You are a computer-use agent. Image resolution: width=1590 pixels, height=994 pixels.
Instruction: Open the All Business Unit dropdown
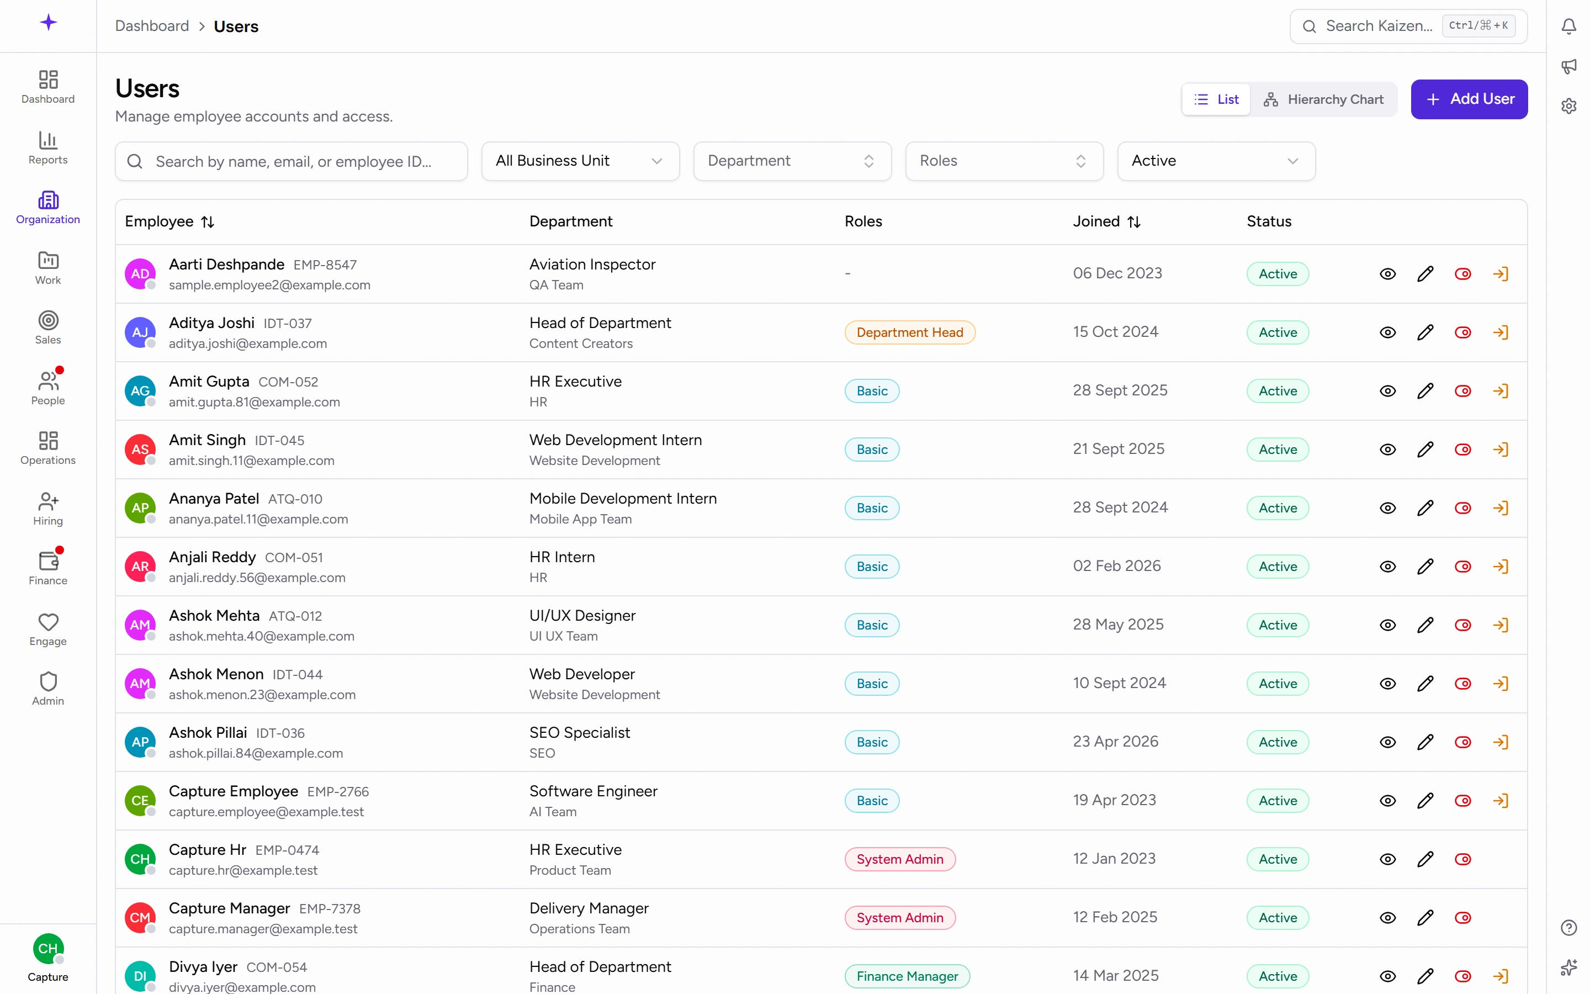tap(580, 161)
